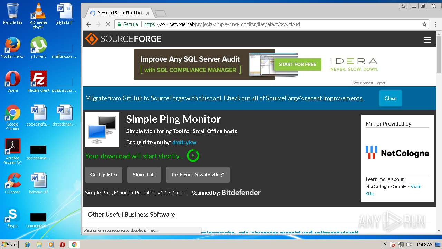Viewport: 442px width, 249px height.
Task: Click START FOR FREE ad button
Action: tap(298, 64)
